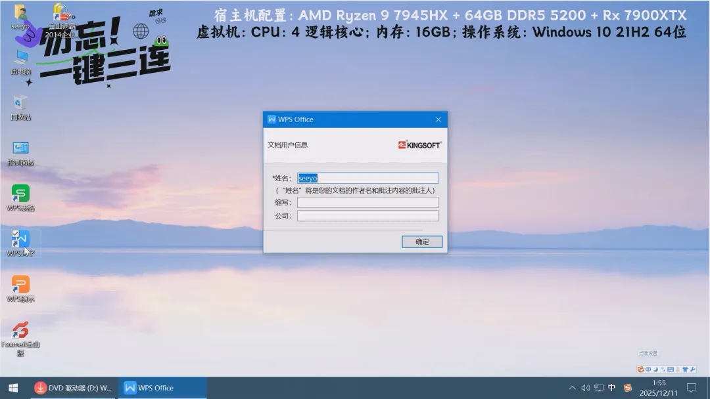Show hidden system tray icons
Viewport: 710px width, 399px height.
tap(573, 388)
